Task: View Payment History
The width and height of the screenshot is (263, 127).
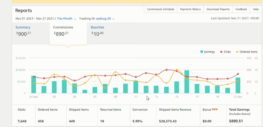Action: 190,9
